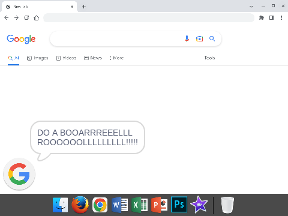Open Chrome from the dock
This screenshot has width=288, height=216.
(x=100, y=205)
